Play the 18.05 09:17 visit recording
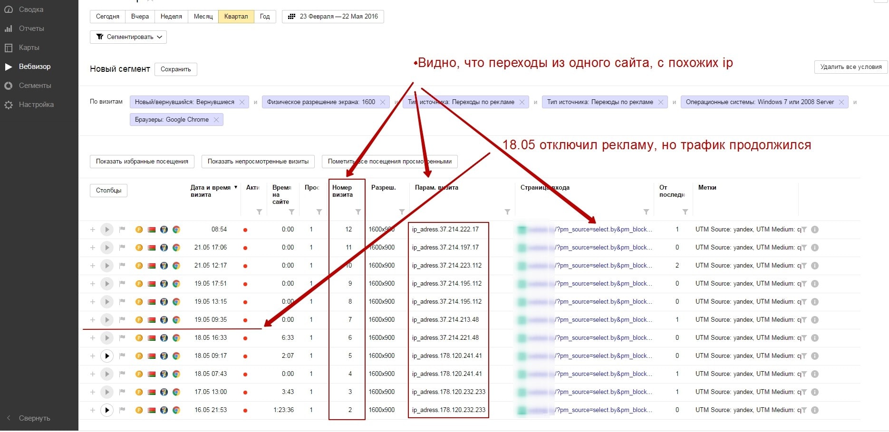Viewport: 889px width, 432px height. 107,356
